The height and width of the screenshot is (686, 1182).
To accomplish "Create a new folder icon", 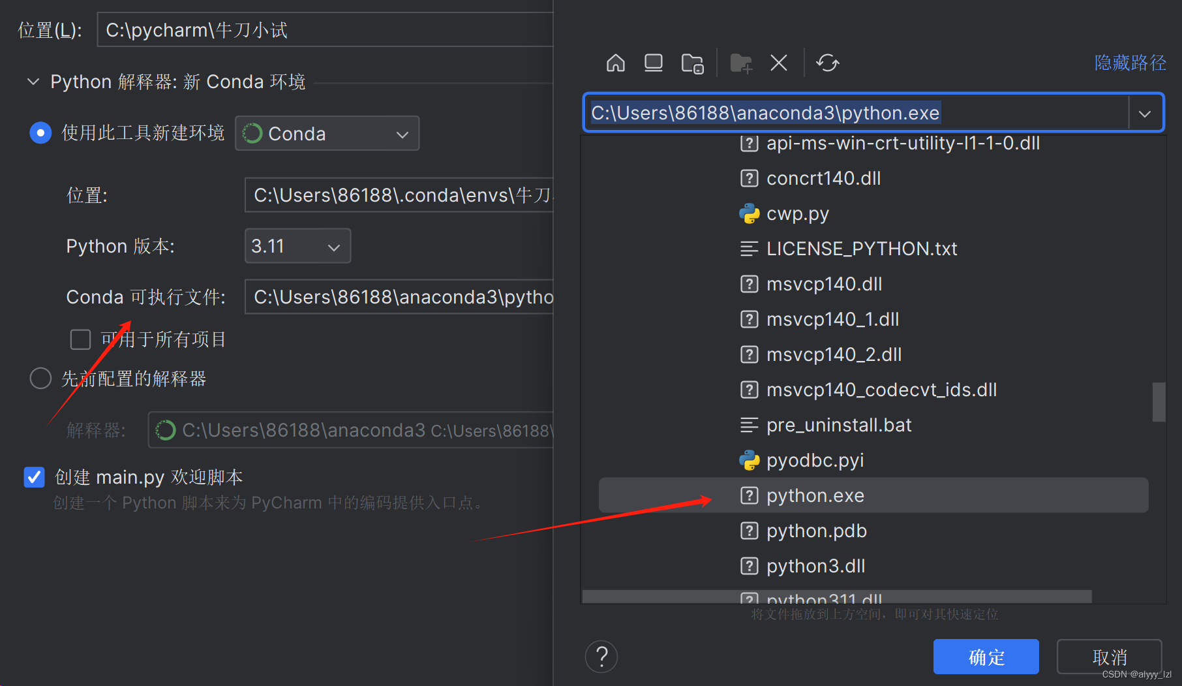I will (741, 63).
